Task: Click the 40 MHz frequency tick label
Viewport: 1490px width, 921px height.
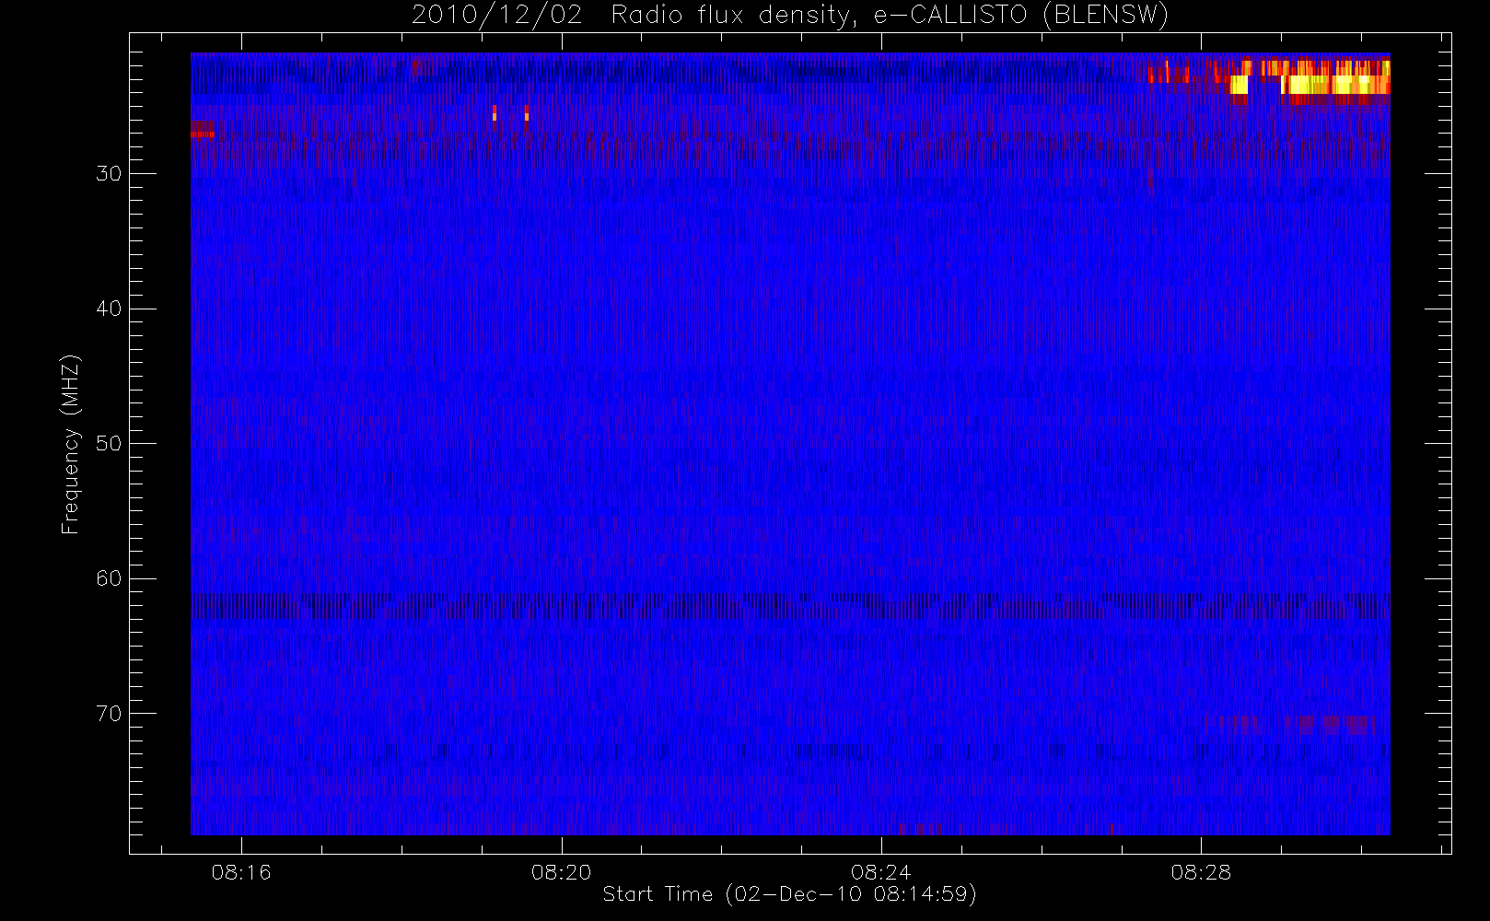Action: click(x=109, y=309)
